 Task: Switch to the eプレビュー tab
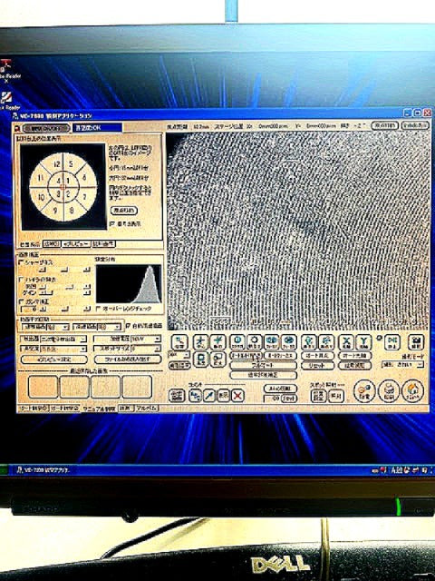(75, 244)
